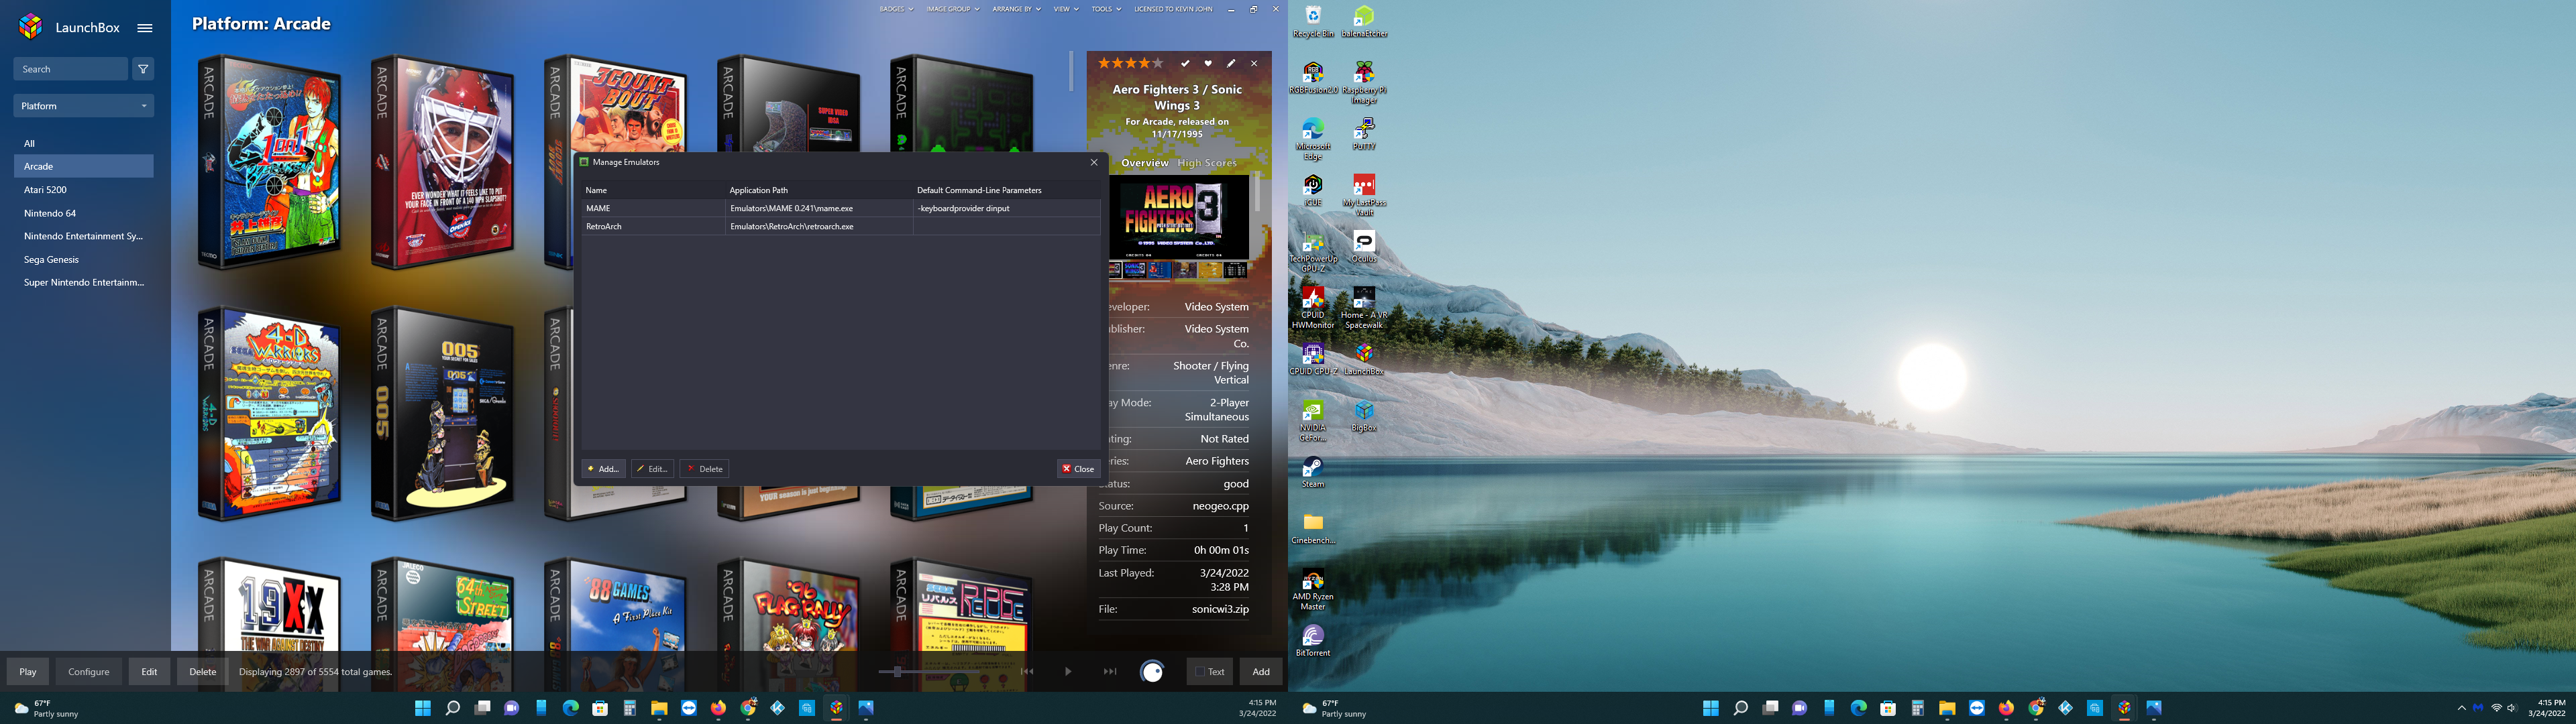Switch to the Overview tab

(1145, 163)
